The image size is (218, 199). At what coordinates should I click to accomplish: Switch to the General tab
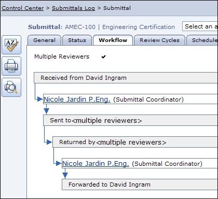coord(45,40)
